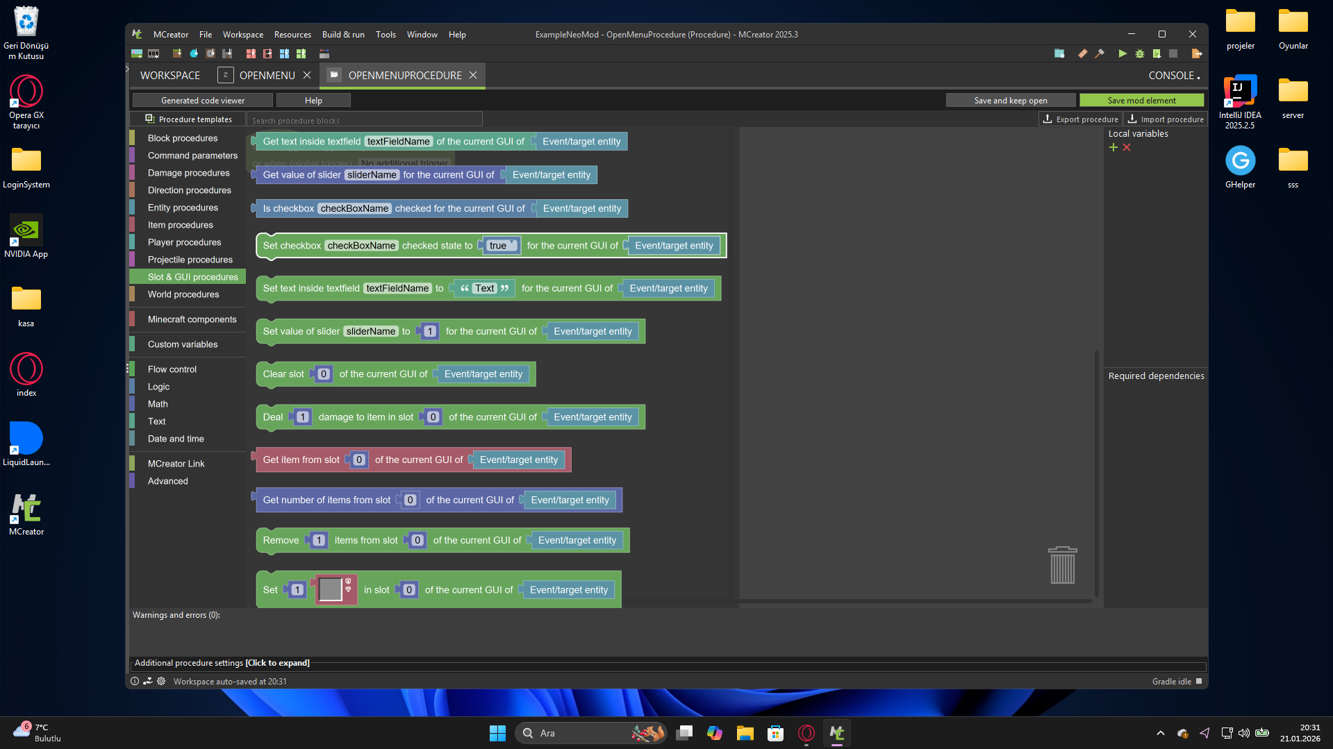
Task: Click the toolbar icon with red-blue arrows
Action: coord(324,53)
